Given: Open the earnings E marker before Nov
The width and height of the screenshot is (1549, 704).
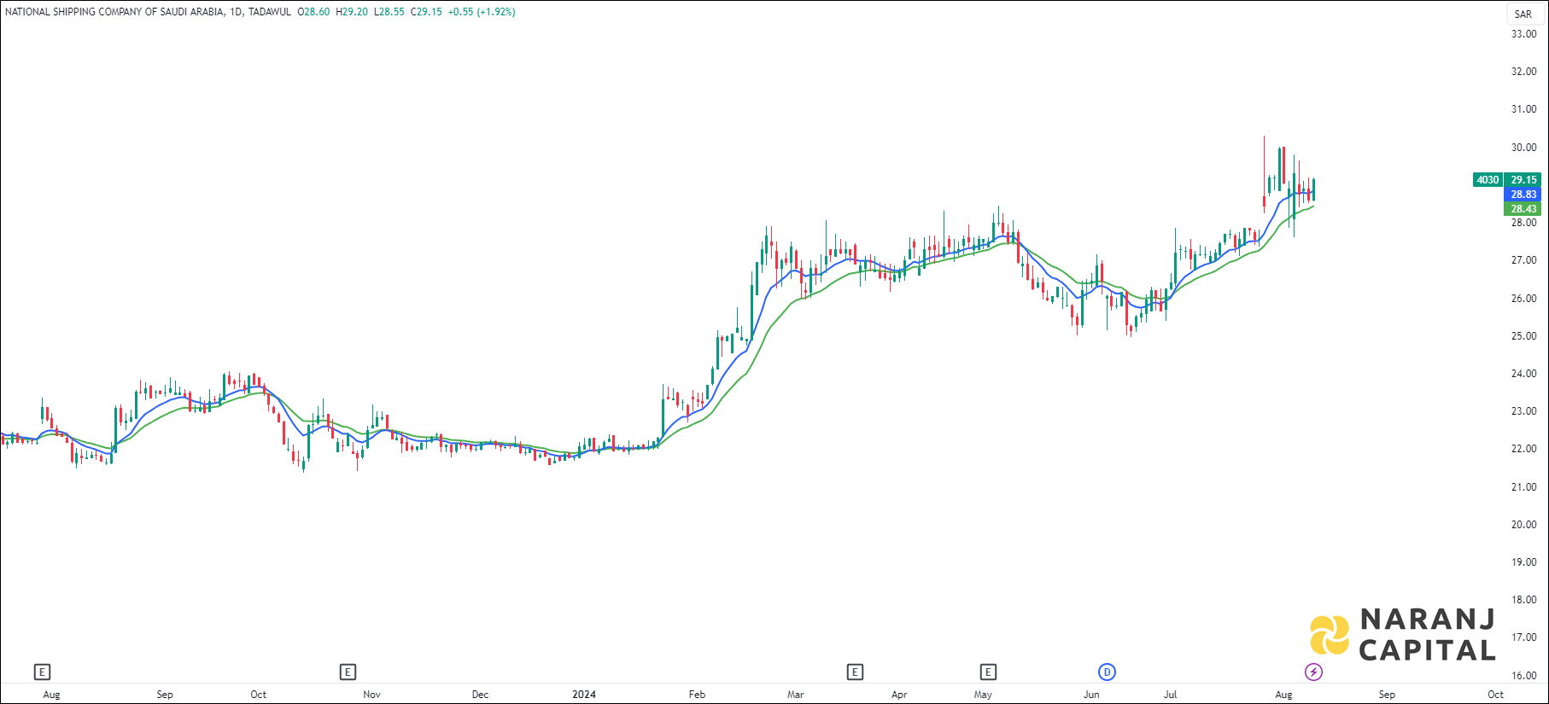Looking at the screenshot, I should 348,672.
